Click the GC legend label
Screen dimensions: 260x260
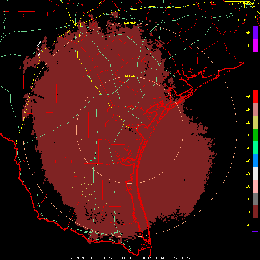pos(248,199)
